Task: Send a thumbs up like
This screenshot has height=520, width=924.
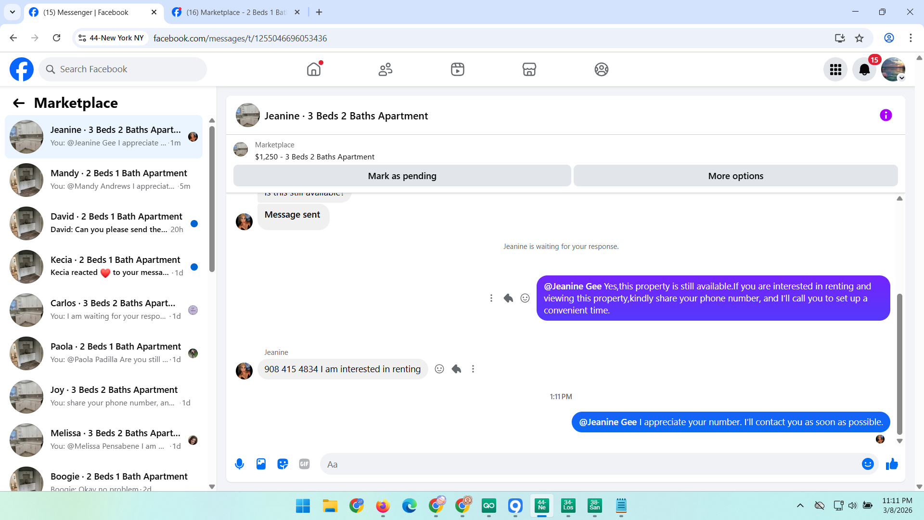Action: click(x=892, y=464)
